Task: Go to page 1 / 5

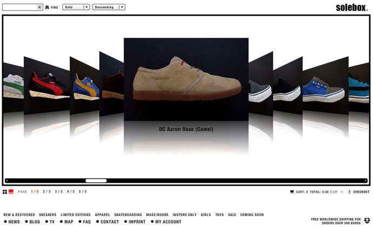Action: [x=35, y=191]
